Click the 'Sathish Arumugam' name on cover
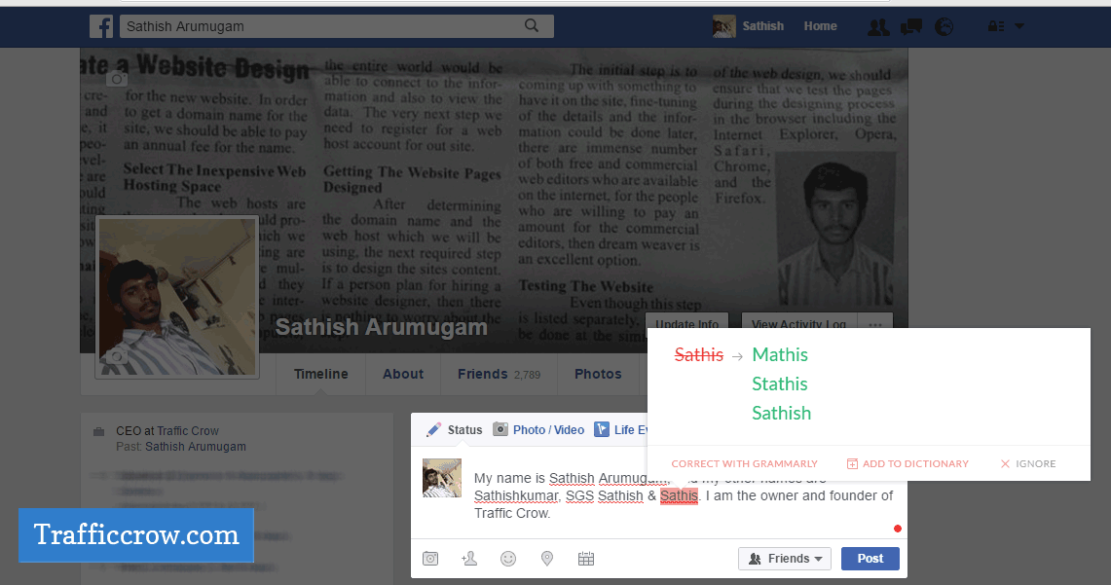Image resolution: width=1111 pixels, height=585 pixels. (381, 327)
